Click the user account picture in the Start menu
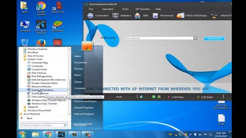 (x=87, y=46)
